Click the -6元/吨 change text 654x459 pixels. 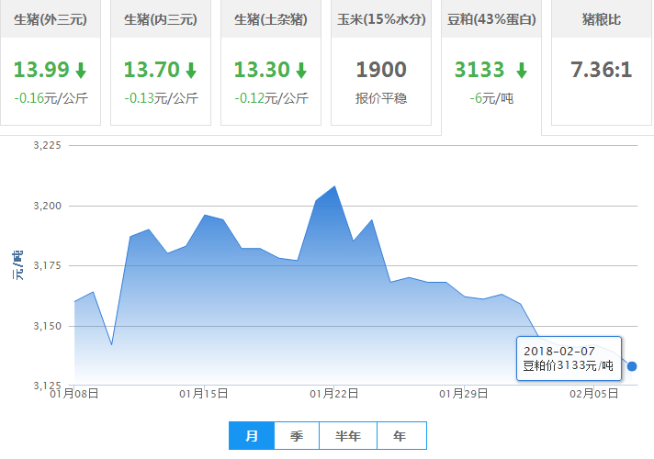(x=491, y=98)
